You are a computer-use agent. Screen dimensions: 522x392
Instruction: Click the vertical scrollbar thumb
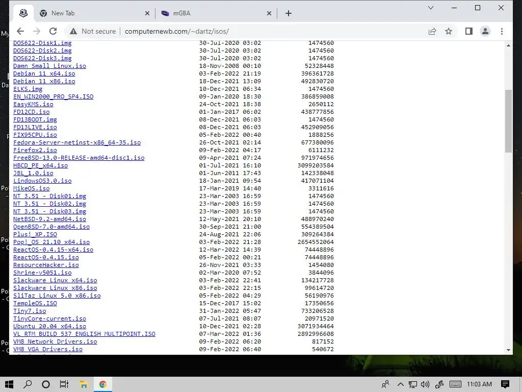(x=508, y=121)
